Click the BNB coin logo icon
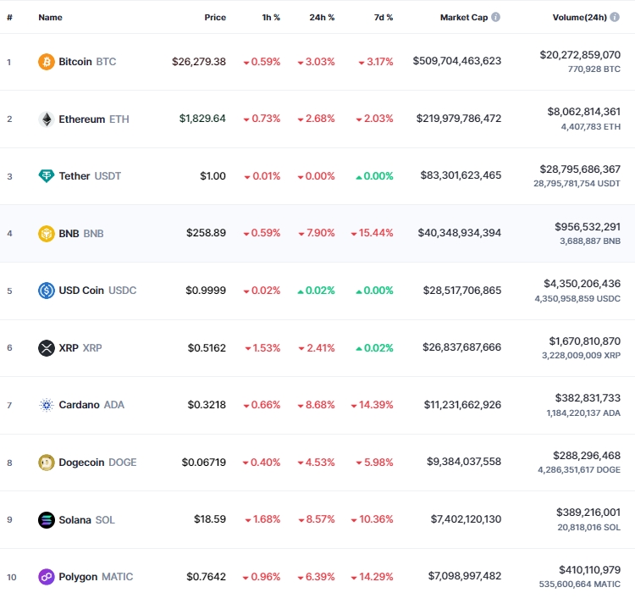Screen dimensions: 635x604 (x=47, y=233)
